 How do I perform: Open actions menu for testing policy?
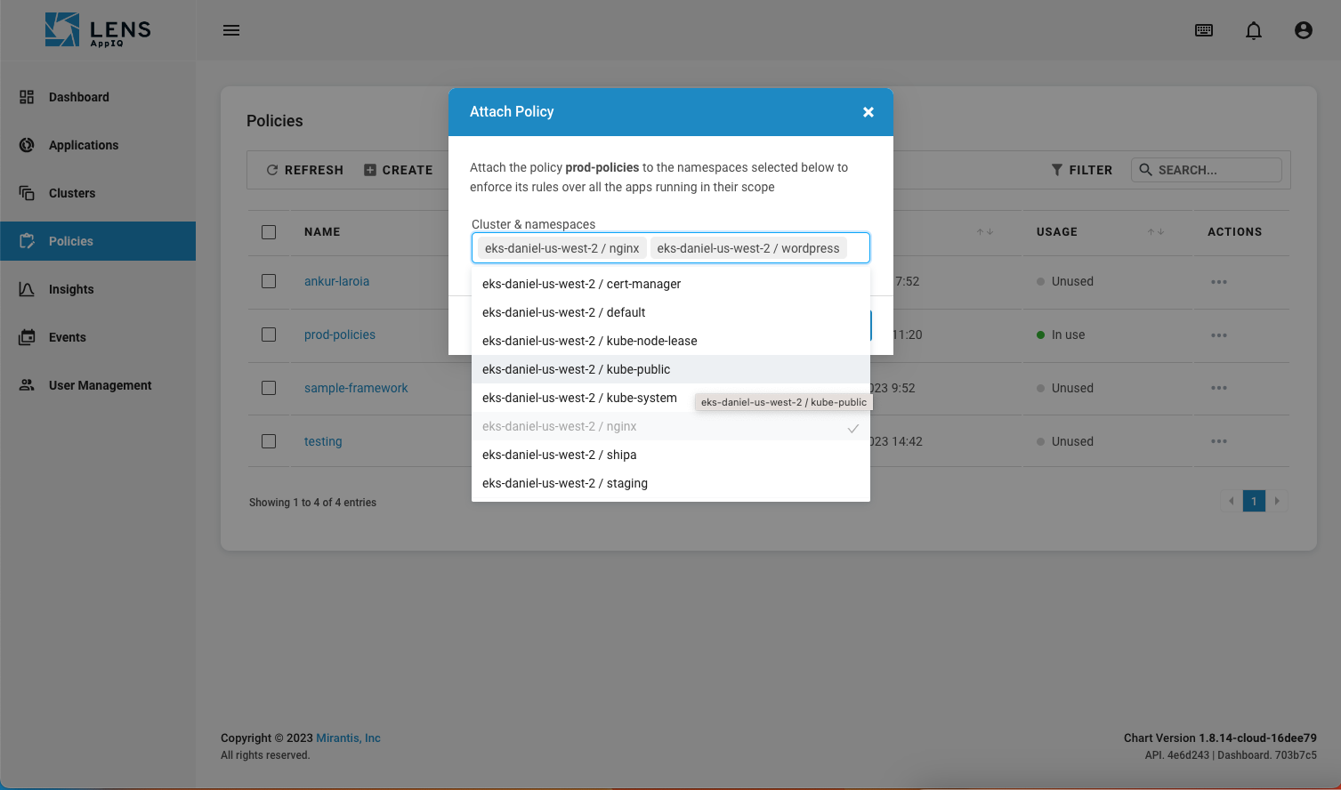[x=1219, y=441]
